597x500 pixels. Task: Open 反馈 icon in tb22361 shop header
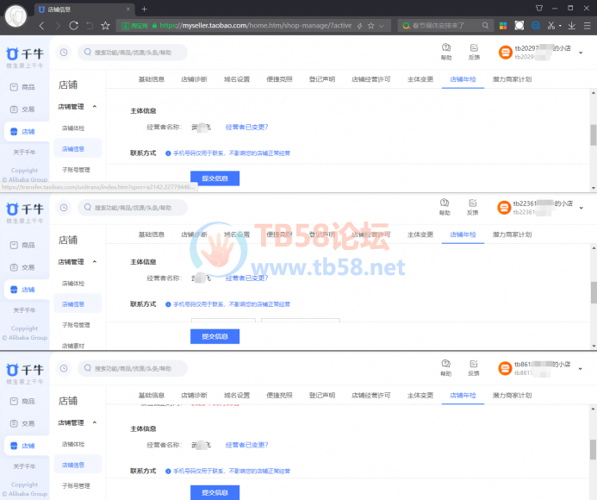pyautogui.click(x=472, y=207)
